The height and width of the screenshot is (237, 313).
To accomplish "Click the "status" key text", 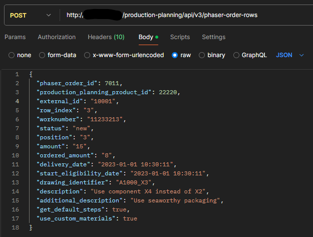I will click(51, 128).
